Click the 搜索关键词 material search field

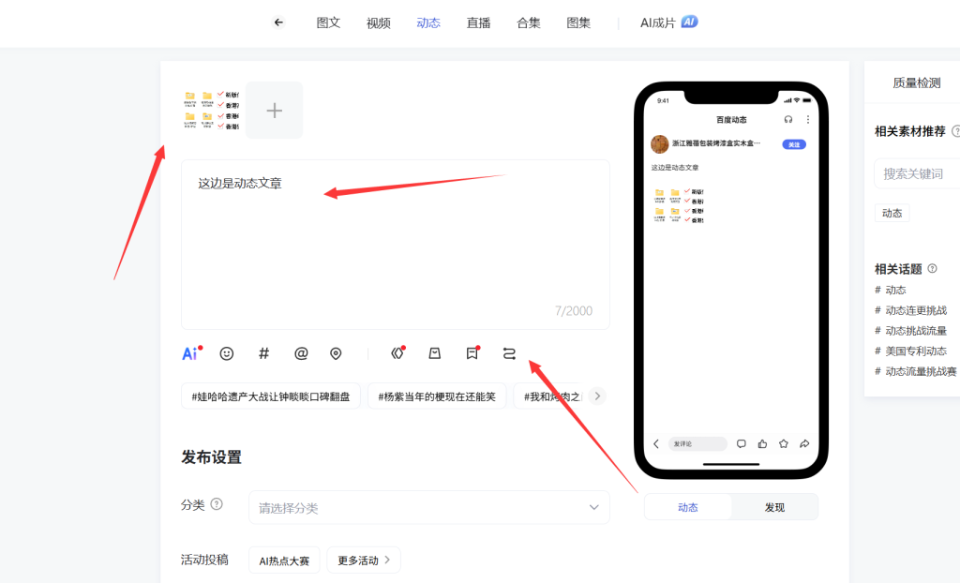coord(919,173)
